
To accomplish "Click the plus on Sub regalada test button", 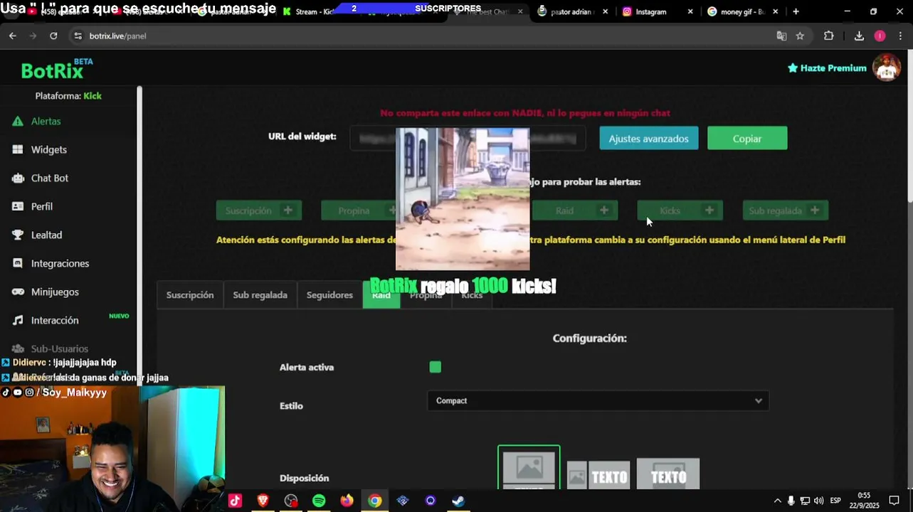I will [x=814, y=210].
